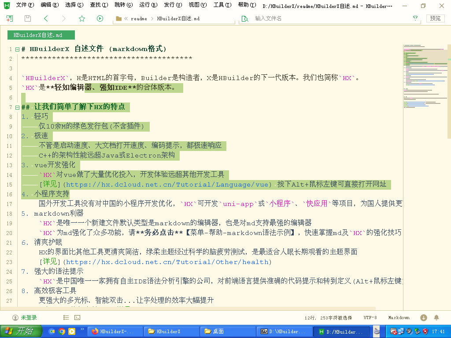Collapse the heading fold marker on line 1
Screen dimensions: 451x338
tap(17, 49)
